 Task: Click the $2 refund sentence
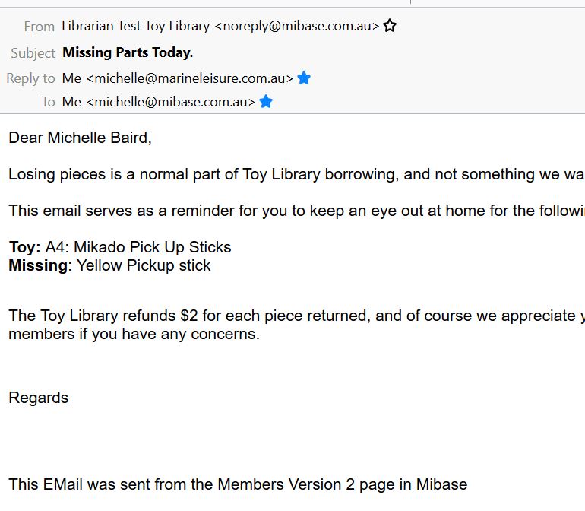click(x=296, y=325)
